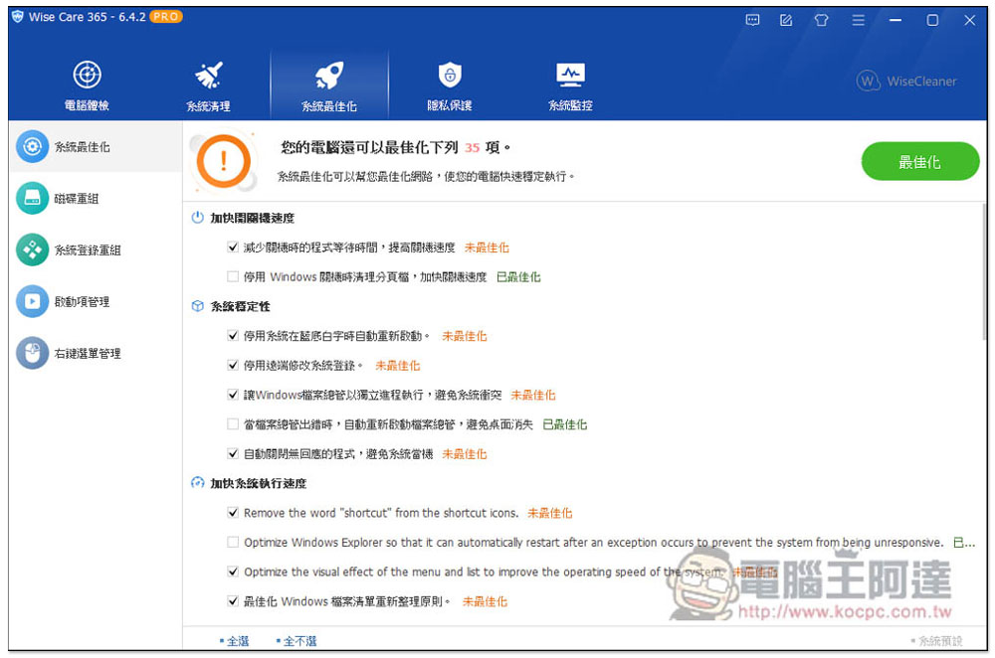The height and width of the screenshot is (658, 995).
Task: Click the cube icon beside 系統穩定性
Action: pyautogui.click(x=197, y=306)
